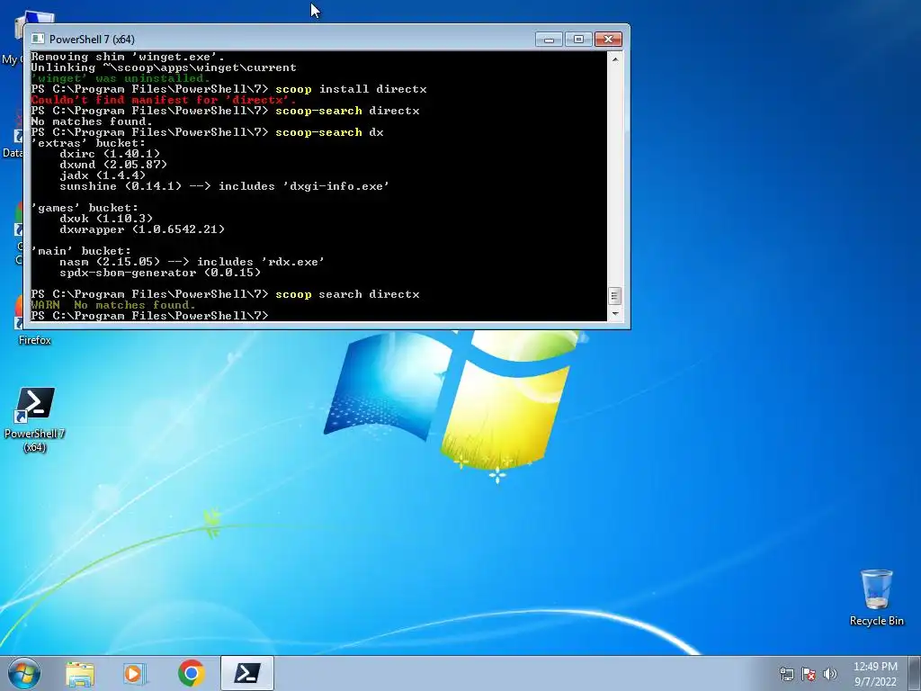Open Windows Explorer from the taskbar
This screenshot has height=691, width=921.
(80, 673)
